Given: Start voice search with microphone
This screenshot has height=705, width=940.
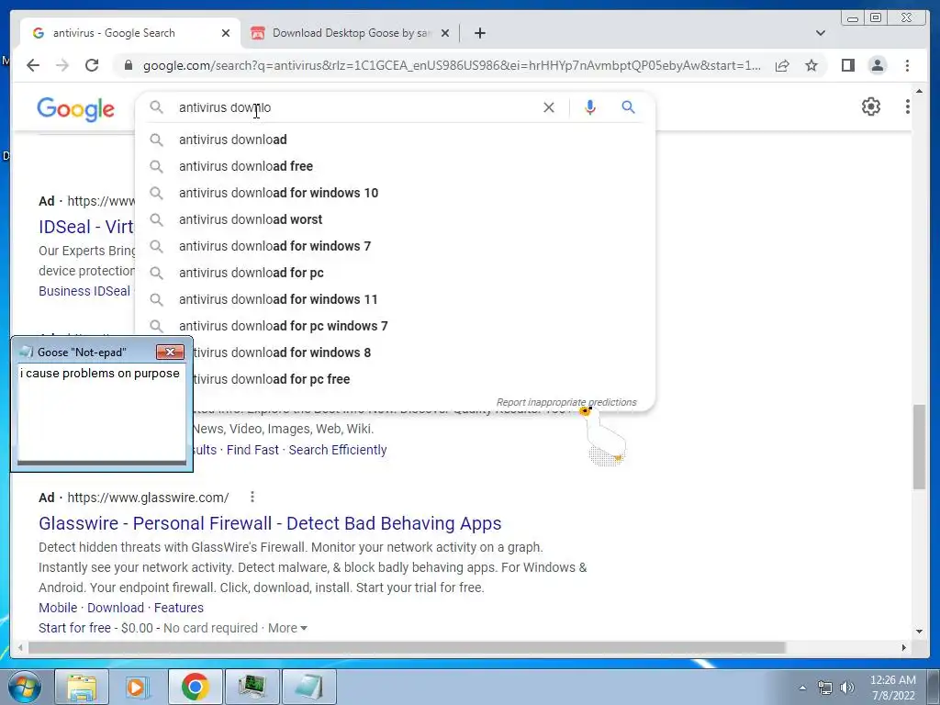Looking at the screenshot, I should (x=590, y=107).
